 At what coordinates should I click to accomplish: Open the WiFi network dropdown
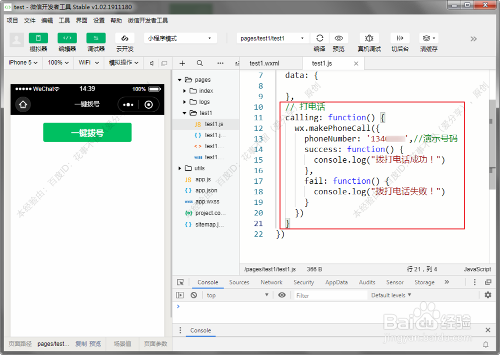(88, 63)
